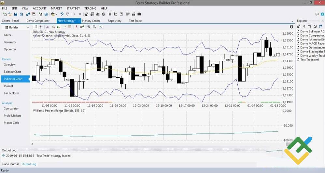
Task: Click the chart scroll left arrow
Action: 32,144
